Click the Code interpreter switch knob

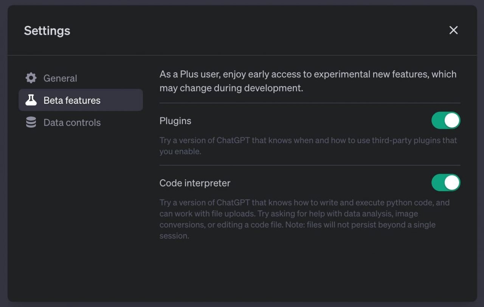[x=452, y=182]
